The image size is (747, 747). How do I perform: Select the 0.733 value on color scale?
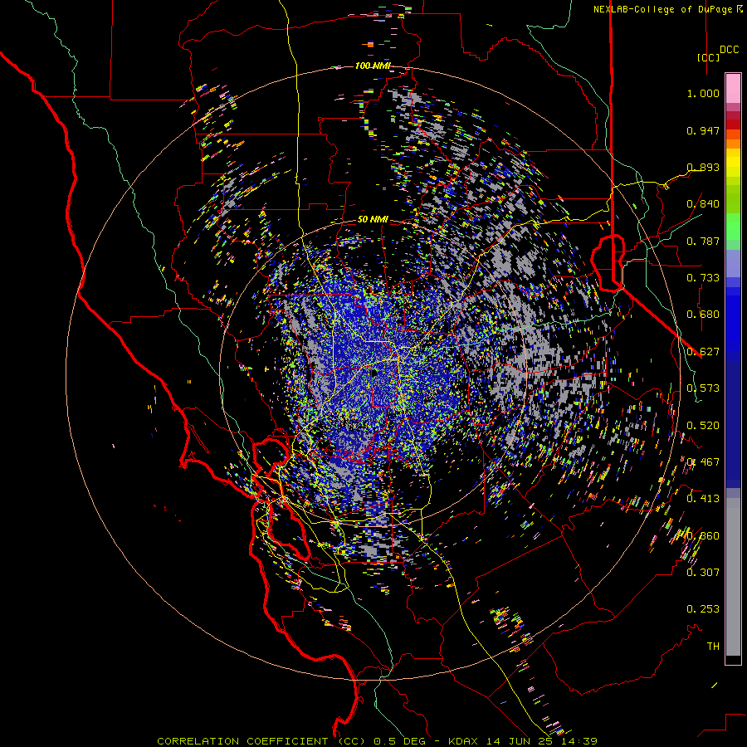[x=703, y=278]
